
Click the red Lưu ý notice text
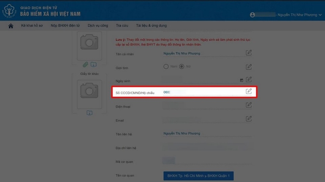tap(183, 42)
